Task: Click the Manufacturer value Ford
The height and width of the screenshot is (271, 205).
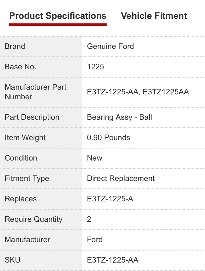Action: [x=95, y=239]
